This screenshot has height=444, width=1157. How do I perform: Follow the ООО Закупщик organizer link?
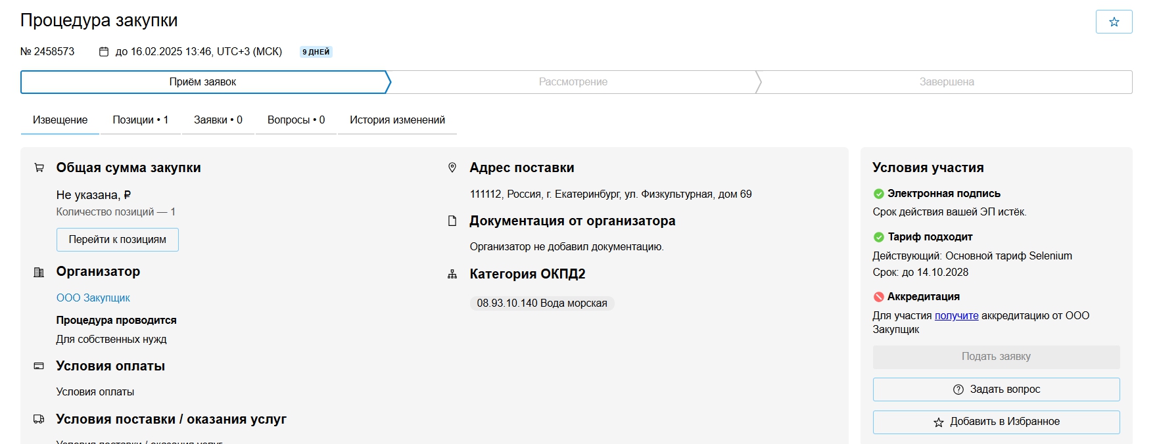pos(93,298)
